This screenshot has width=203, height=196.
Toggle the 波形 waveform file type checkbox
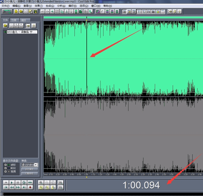click(5, 165)
